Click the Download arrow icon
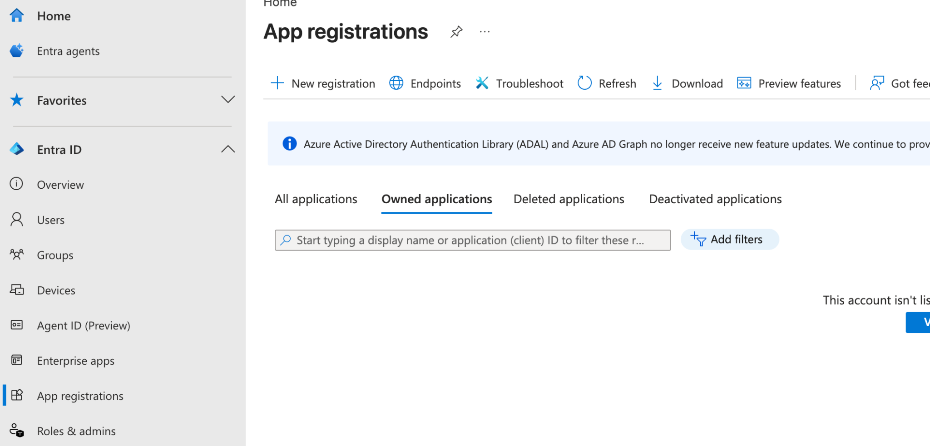The image size is (930, 446). tap(657, 83)
